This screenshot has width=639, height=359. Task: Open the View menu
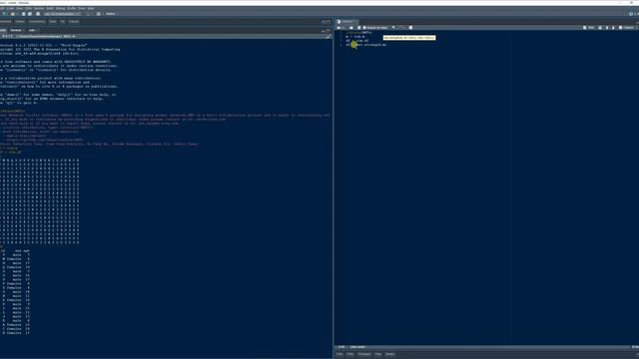click(x=19, y=9)
